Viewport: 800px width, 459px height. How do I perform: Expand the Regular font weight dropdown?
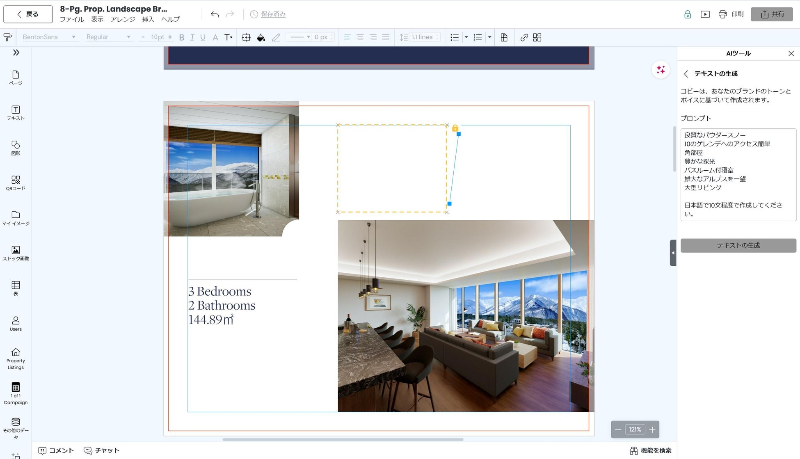(x=108, y=37)
